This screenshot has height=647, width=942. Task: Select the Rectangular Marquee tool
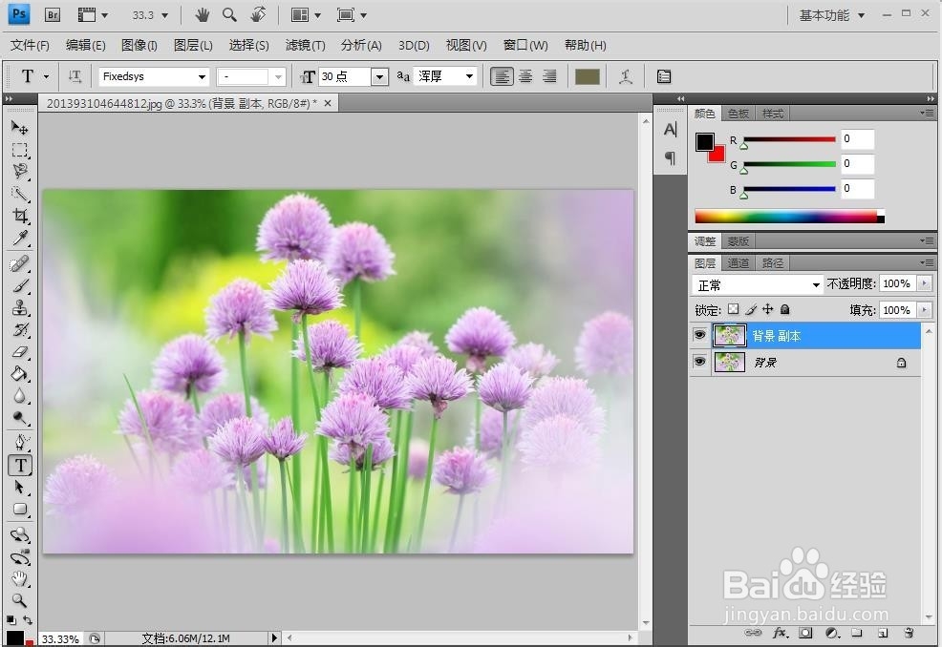[x=20, y=150]
